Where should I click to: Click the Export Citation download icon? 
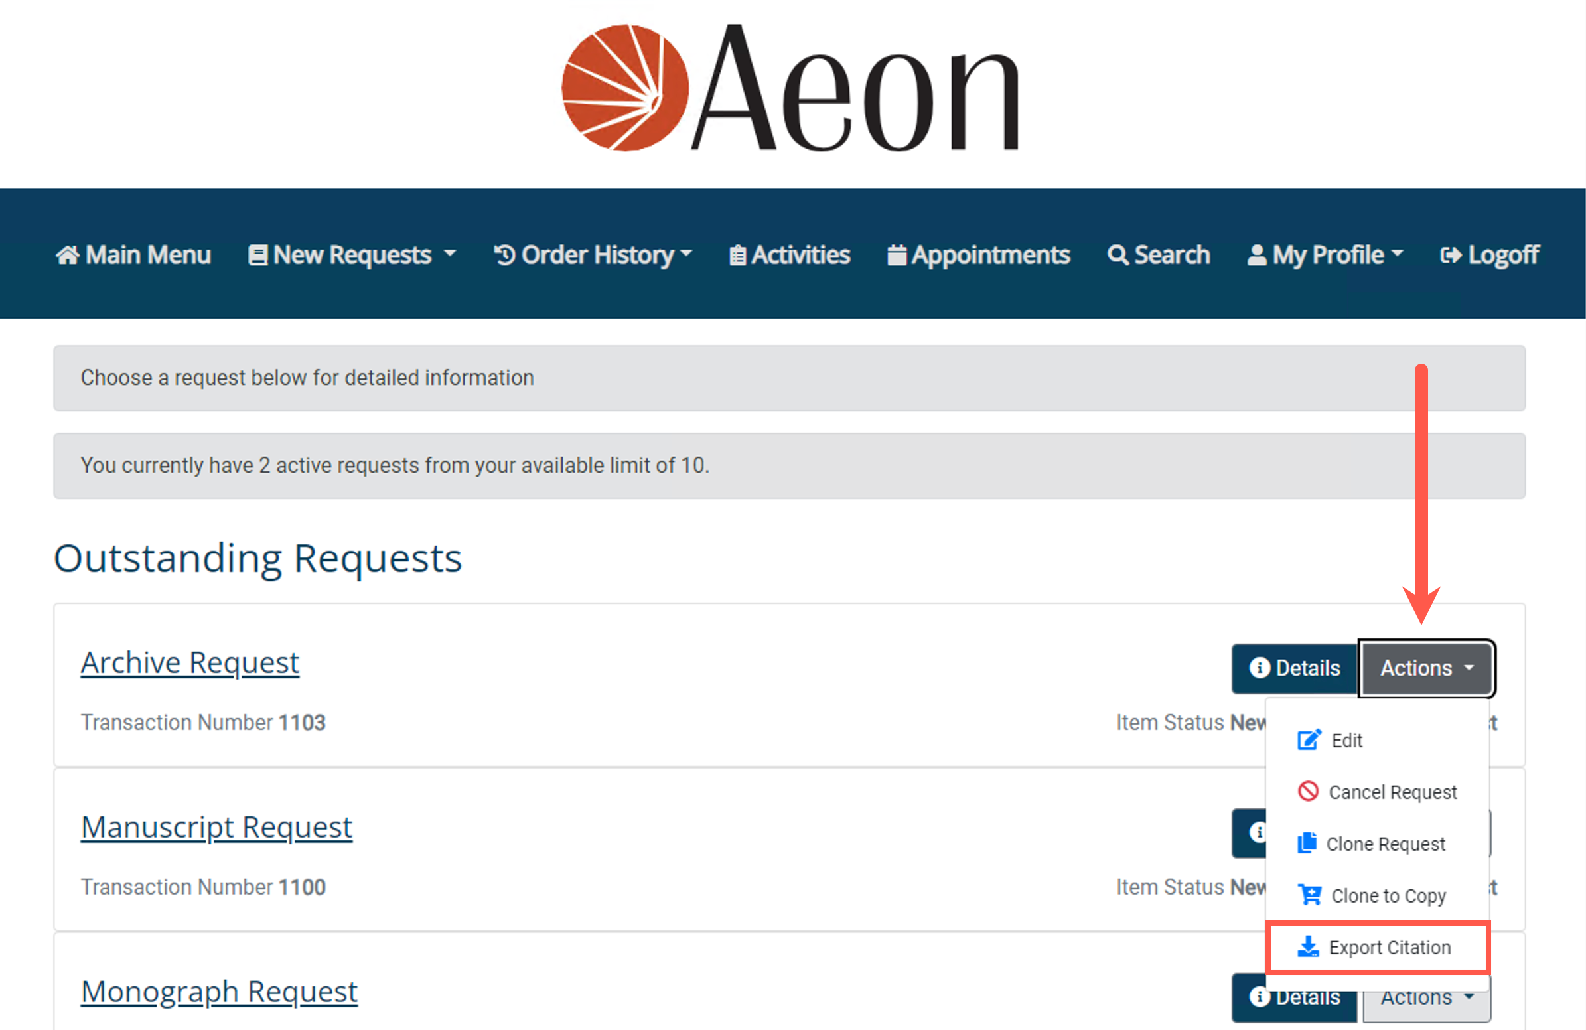(1308, 947)
